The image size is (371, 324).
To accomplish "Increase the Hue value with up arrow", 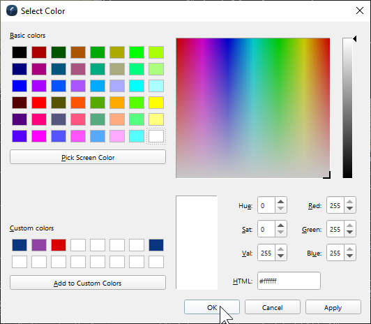I will click(x=280, y=202).
